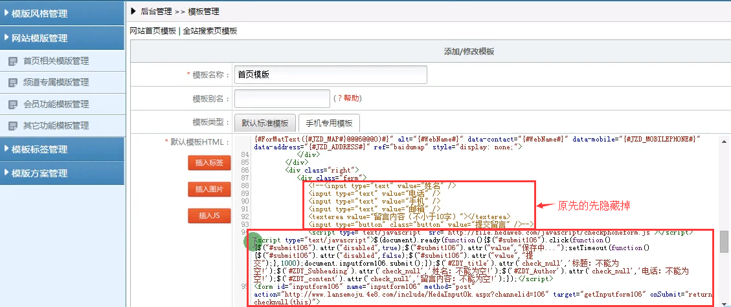Click the icon beside 首页相关模版管理
The height and width of the screenshot is (307, 731).
coord(12,61)
